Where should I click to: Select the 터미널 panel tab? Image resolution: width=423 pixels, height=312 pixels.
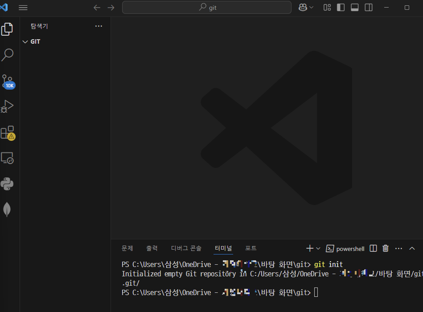[x=223, y=248]
